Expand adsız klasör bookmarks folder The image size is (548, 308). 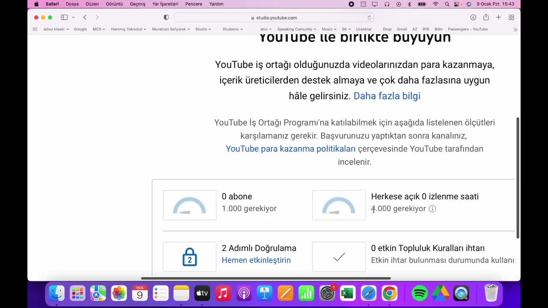(x=56, y=29)
